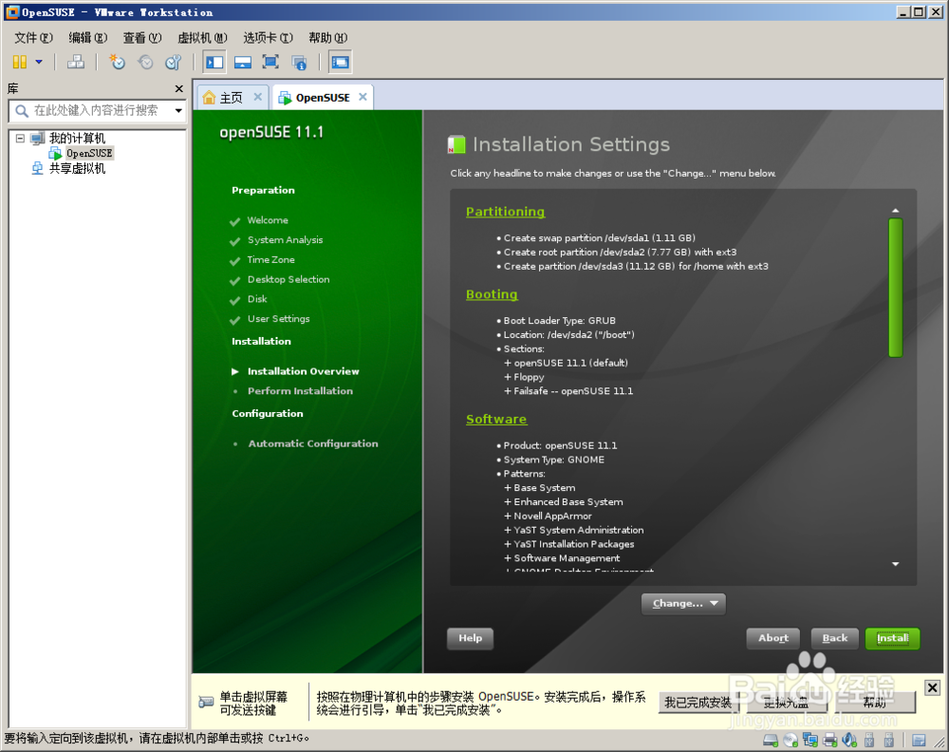Click the 'Automatic Configuration' step
Screen dimensions: 949x752
coord(313,443)
